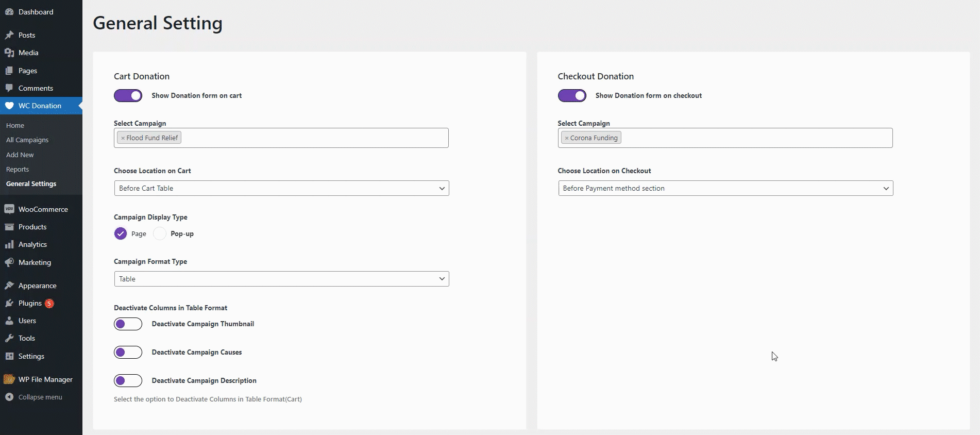Click the Media icon in sidebar
This screenshot has height=435, width=980.
pos(9,53)
